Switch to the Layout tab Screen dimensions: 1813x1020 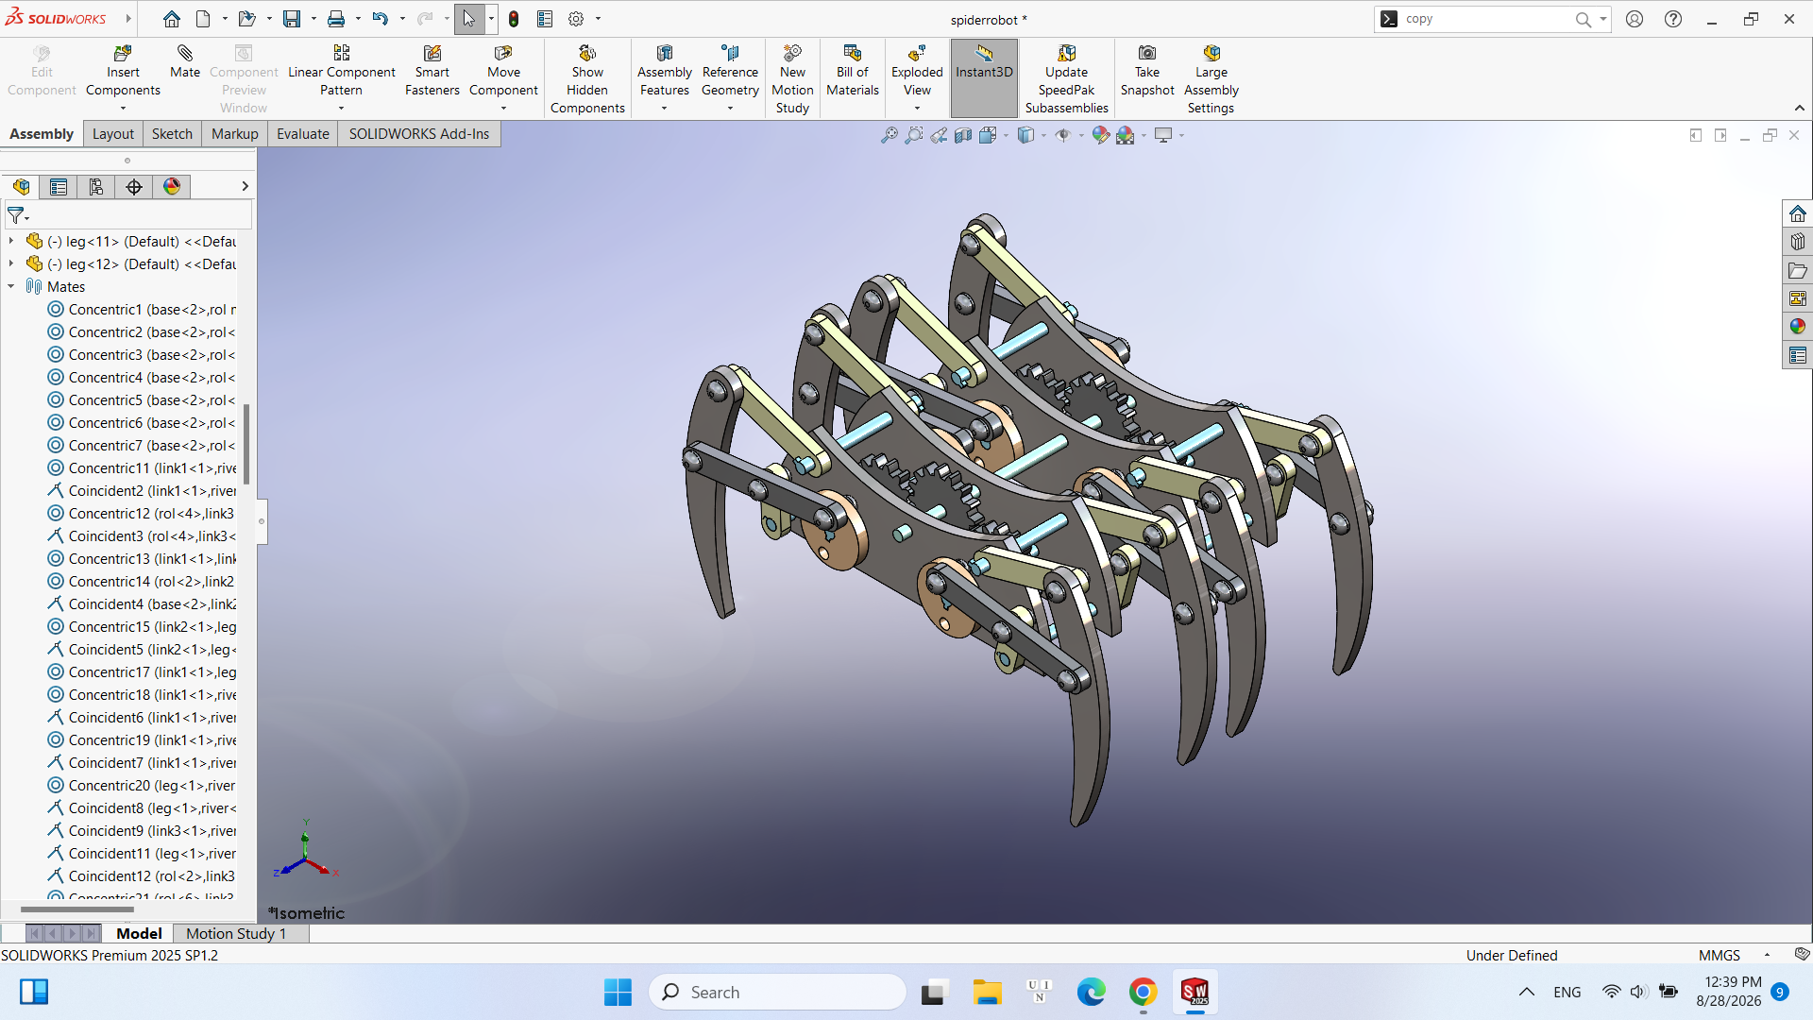113,134
